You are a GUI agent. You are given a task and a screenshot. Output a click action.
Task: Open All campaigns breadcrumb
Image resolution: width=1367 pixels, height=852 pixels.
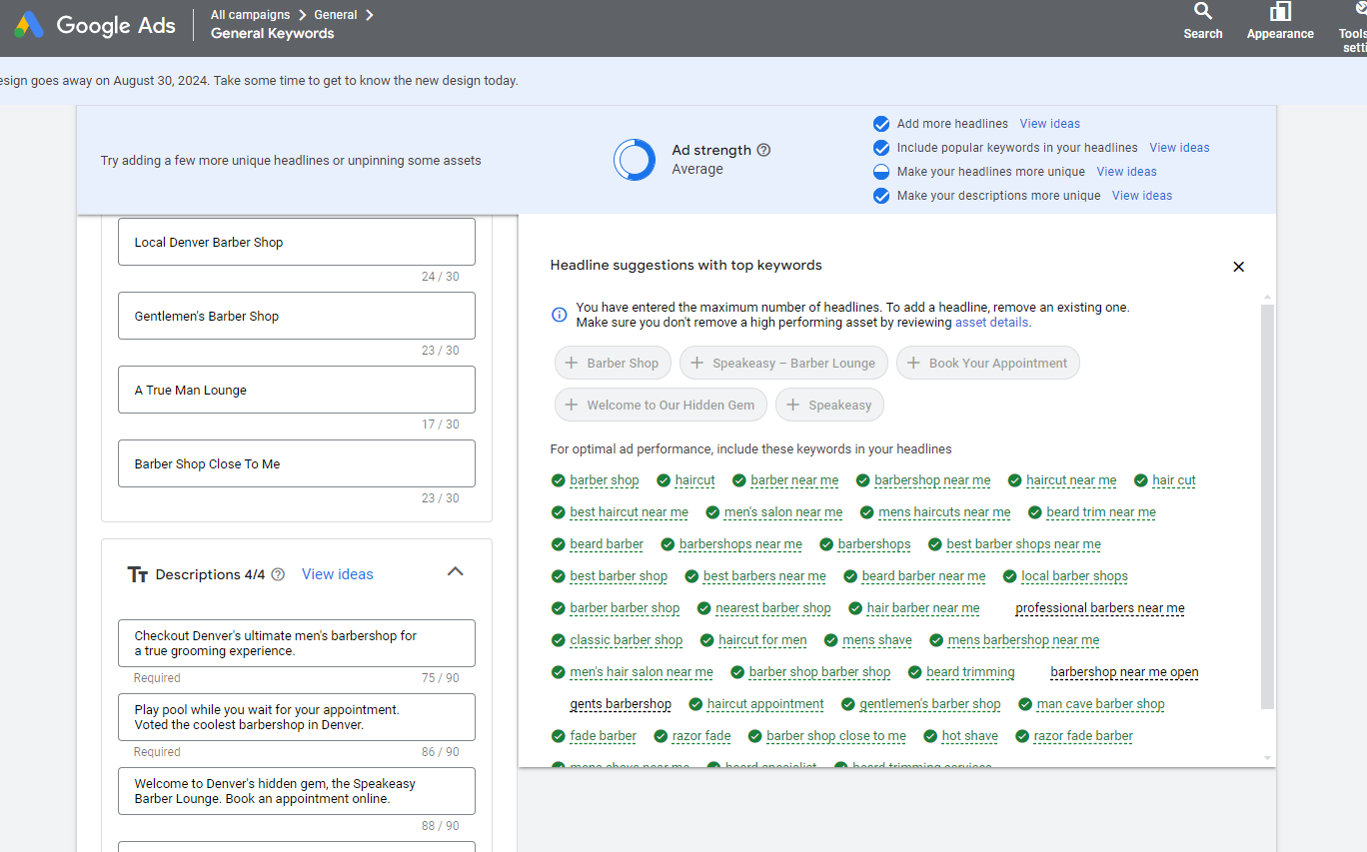click(250, 15)
